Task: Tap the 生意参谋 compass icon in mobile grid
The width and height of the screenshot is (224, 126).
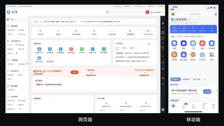Action: pos(211,43)
